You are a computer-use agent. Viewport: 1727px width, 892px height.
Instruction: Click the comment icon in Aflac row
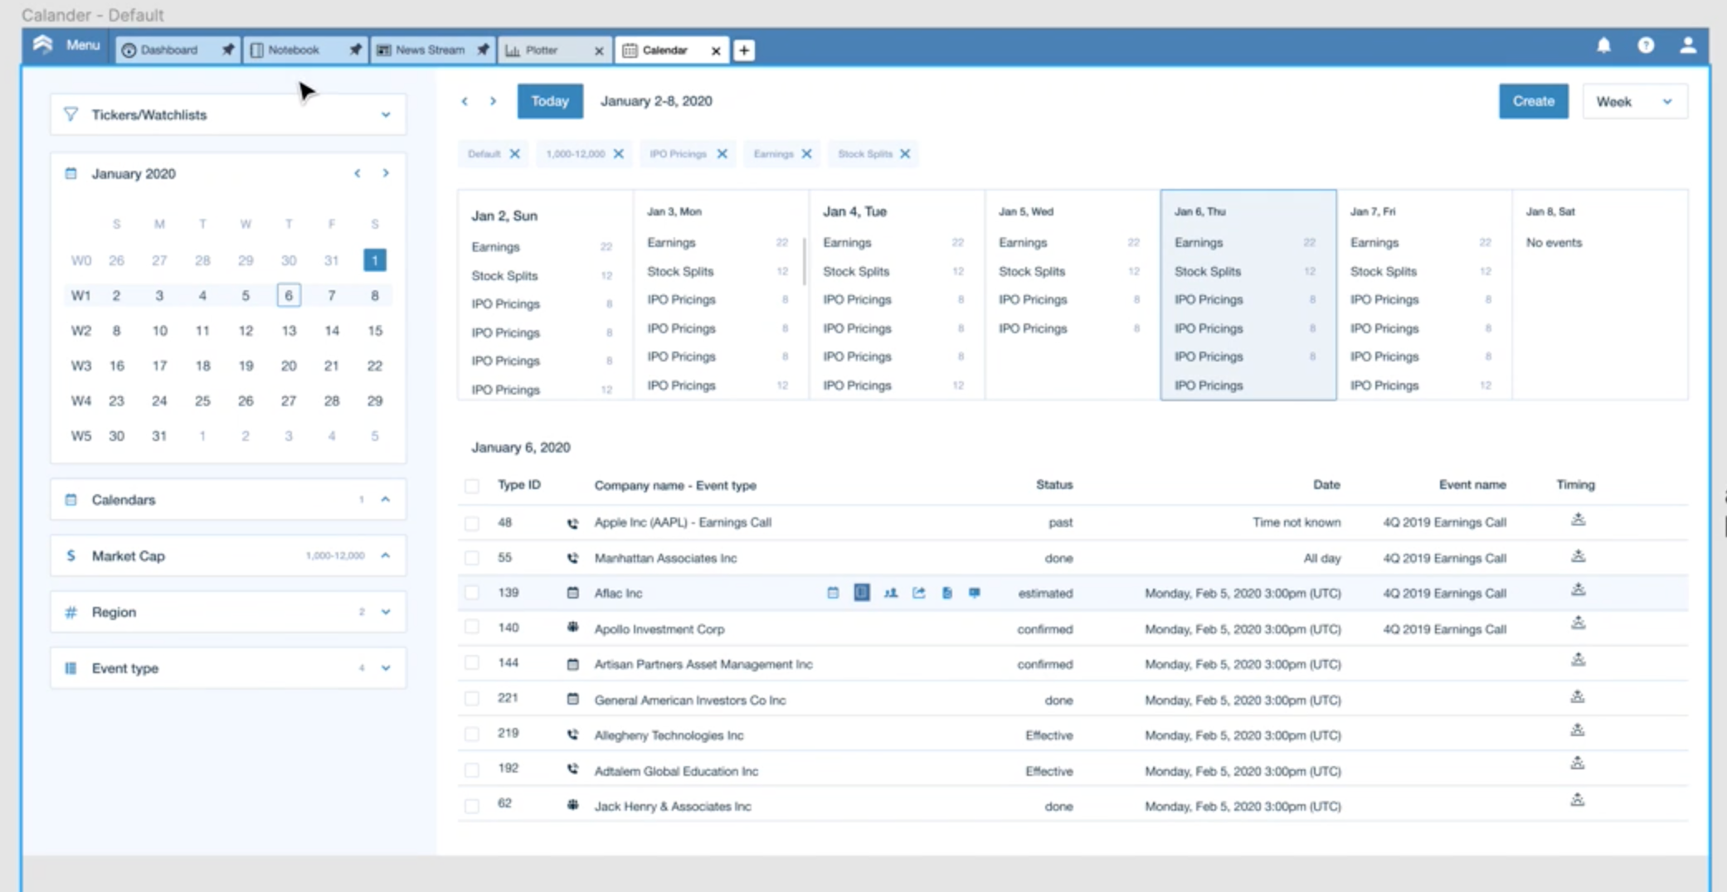pos(975,593)
